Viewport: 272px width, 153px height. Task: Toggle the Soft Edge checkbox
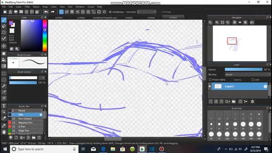click(x=159, y=12)
